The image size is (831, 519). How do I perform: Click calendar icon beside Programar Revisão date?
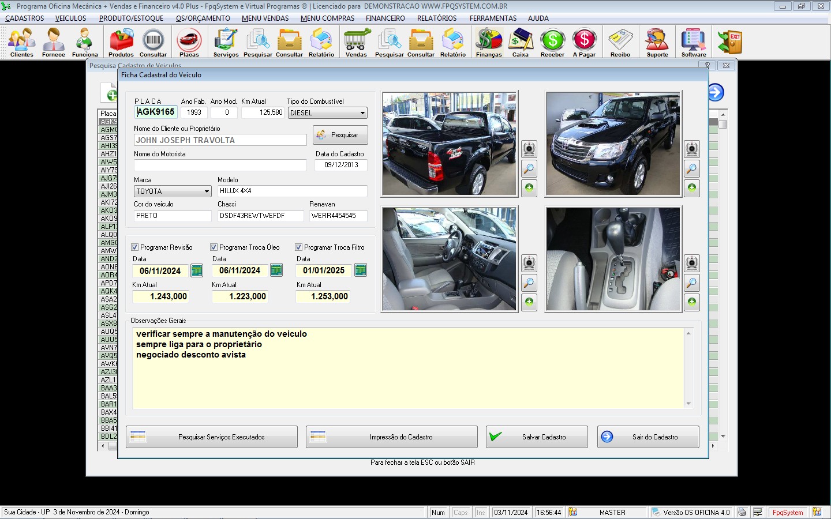197,270
